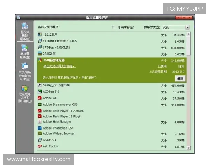Click the program list scrollbar thumb

[x=188, y=45]
